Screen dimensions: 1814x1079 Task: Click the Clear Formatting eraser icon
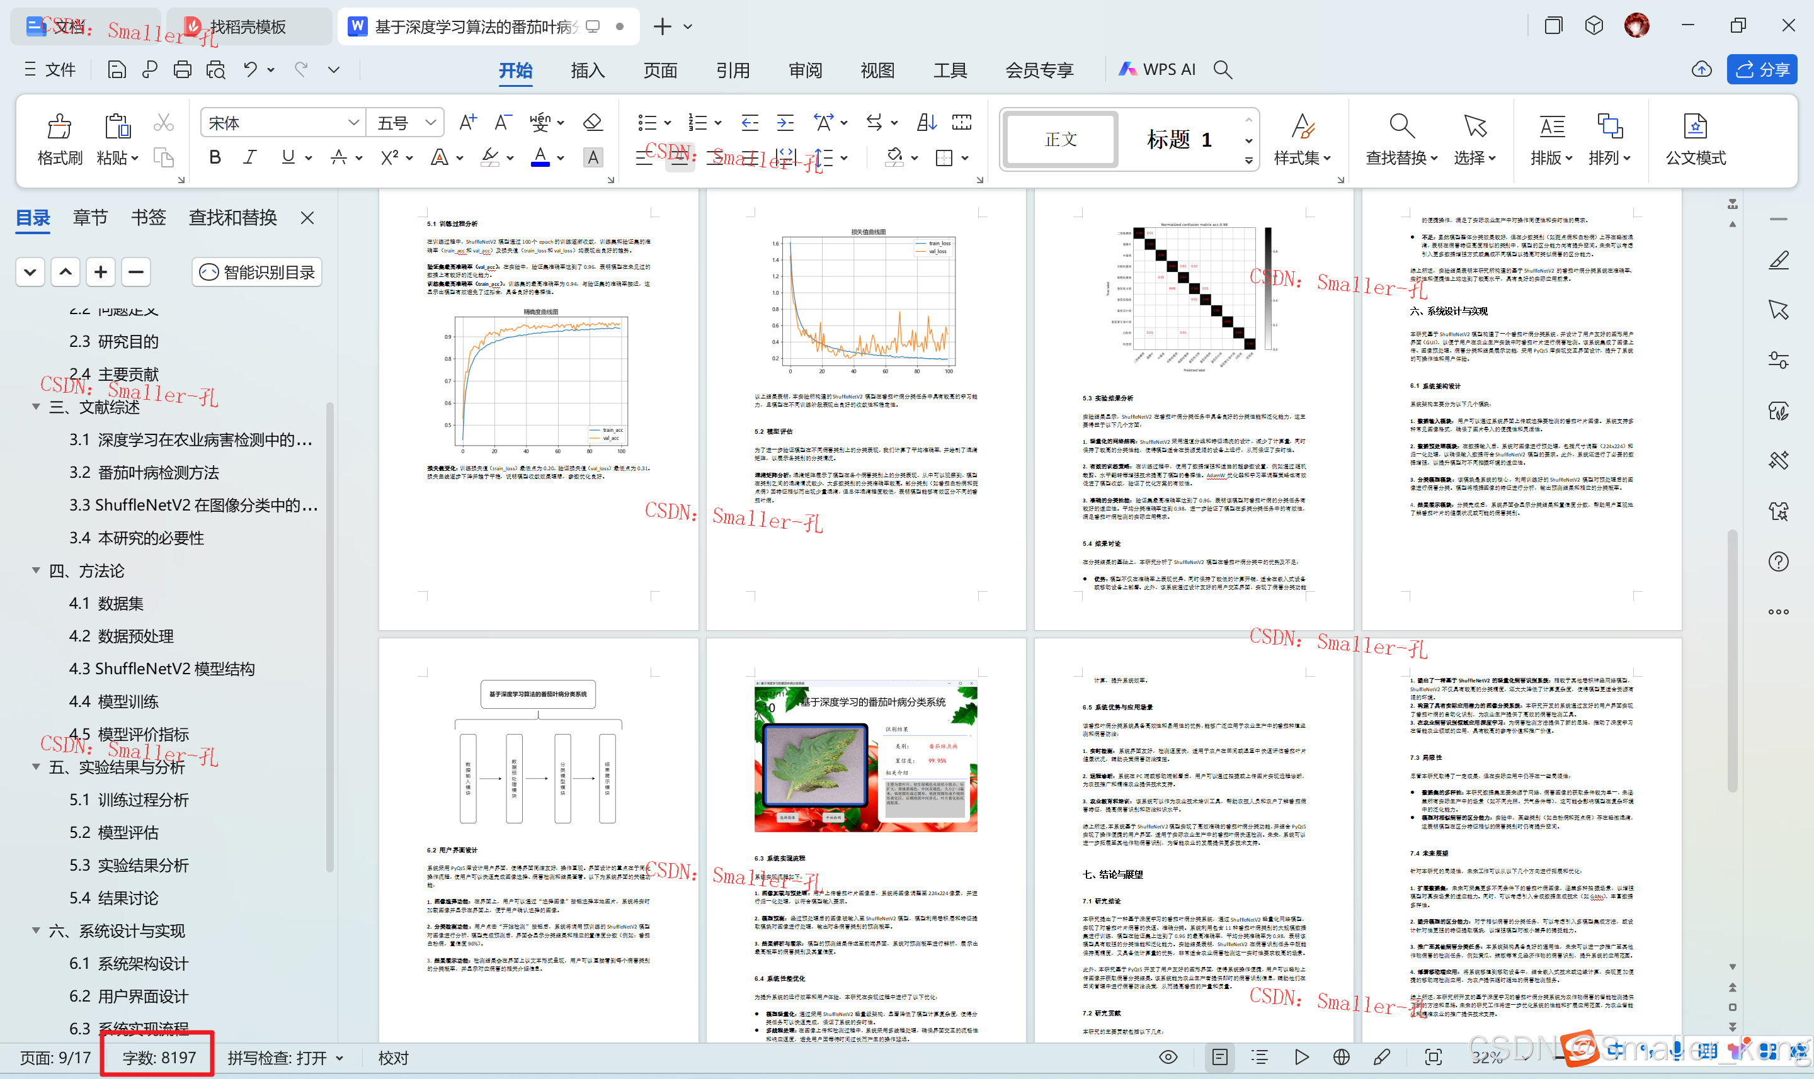click(593, 122)
